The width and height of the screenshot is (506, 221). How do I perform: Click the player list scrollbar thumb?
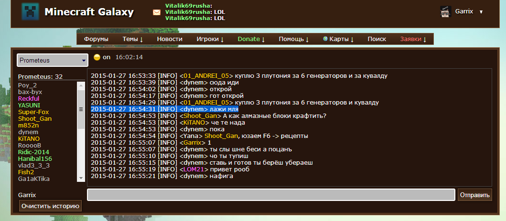(81, 109)
